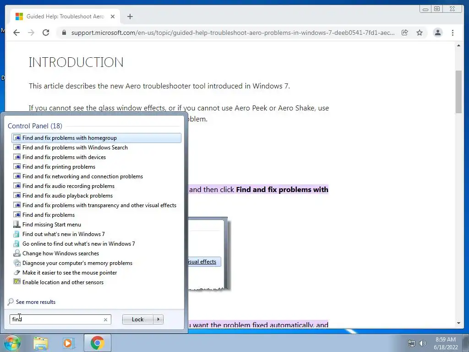The height and width of the screenshot is (352, 469).
Task: Click icon beside plain Find and fix problems
Action: 17,214
